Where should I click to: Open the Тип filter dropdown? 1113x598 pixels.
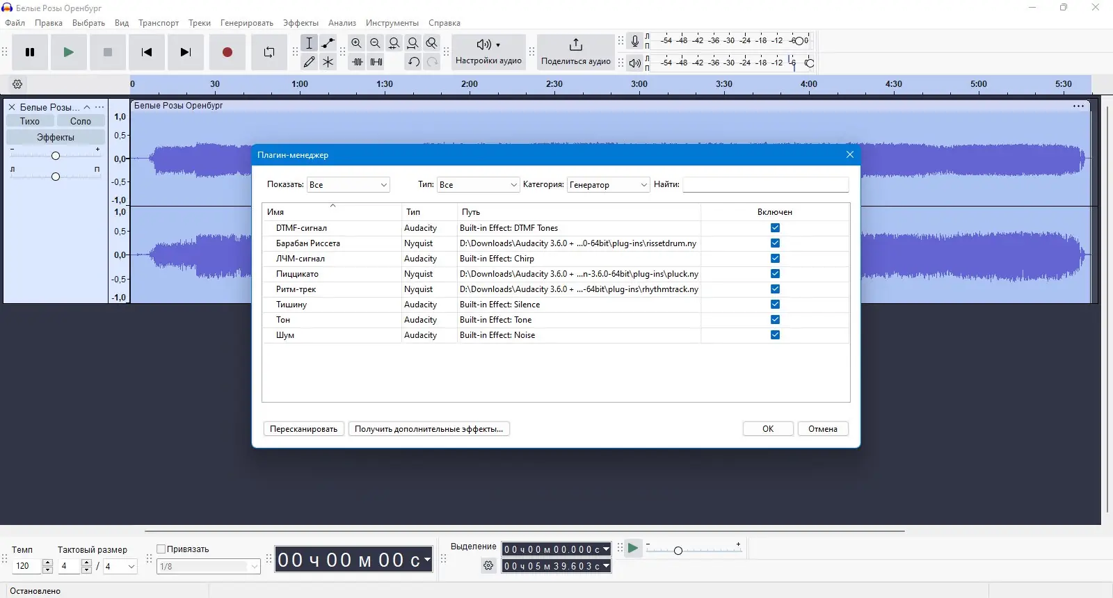(479, 185)
